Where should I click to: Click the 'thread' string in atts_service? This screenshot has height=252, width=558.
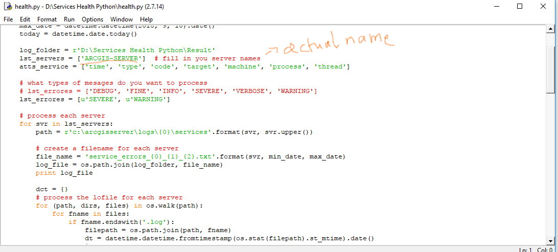pyautogui.click(x=330, y=66)
